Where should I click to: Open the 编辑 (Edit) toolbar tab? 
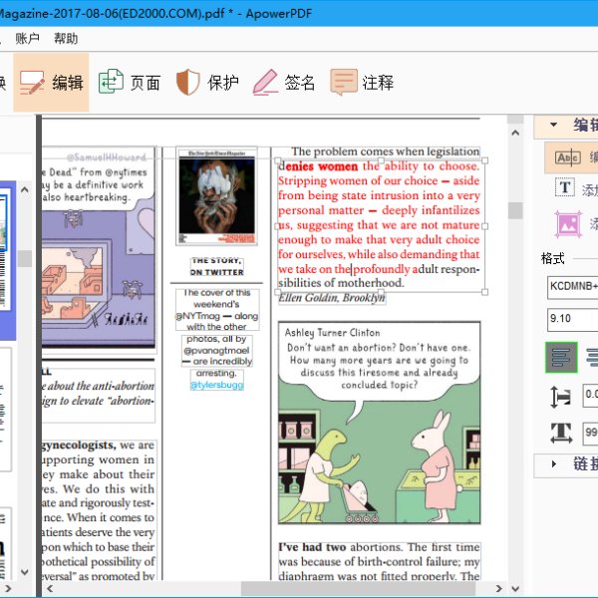click(51, 82)
